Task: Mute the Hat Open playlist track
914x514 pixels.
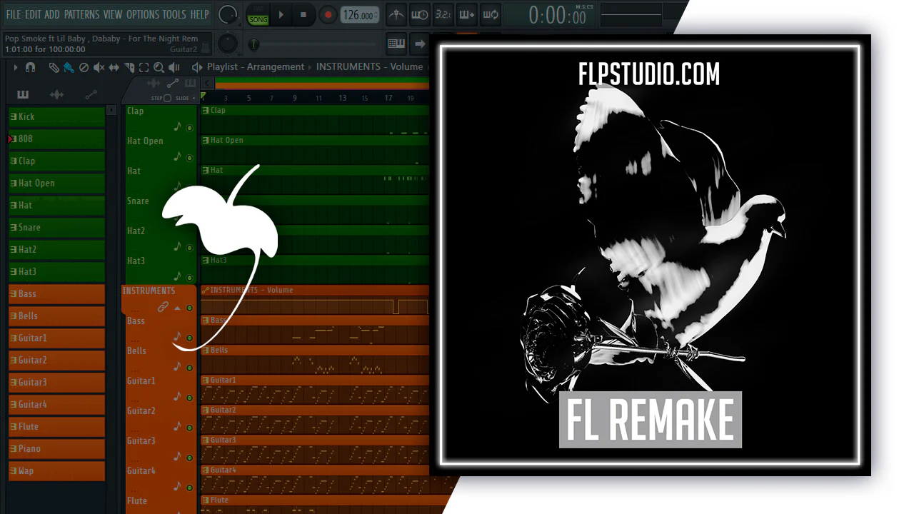Action: tap(189, 158)
